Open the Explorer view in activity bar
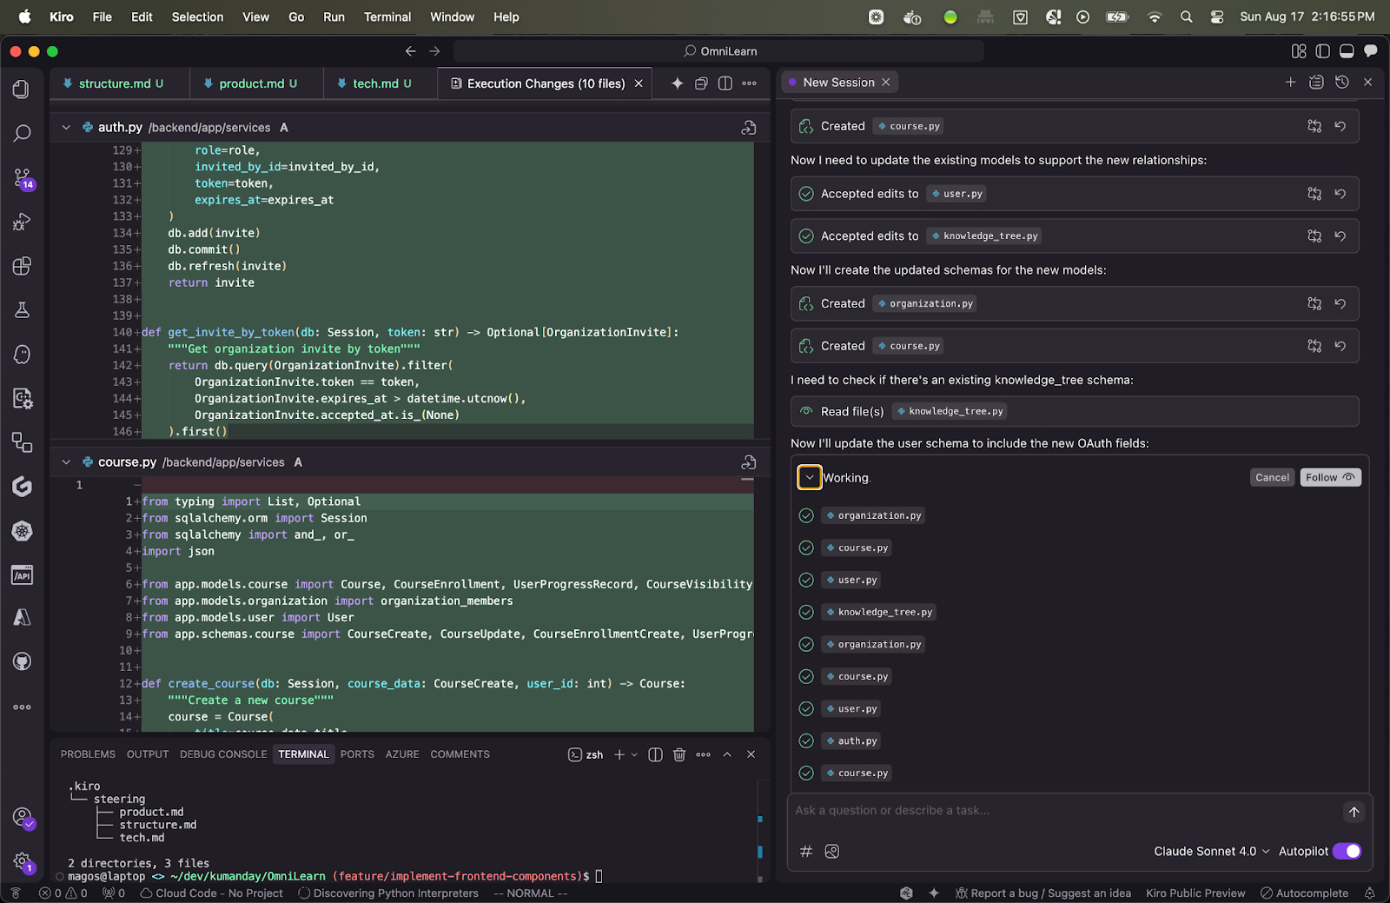Viewport: 1390px width, 903px height. pos(22,90)
